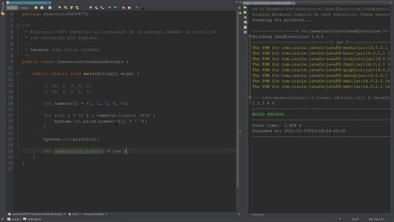Click the green uncomment toolbar icon

coord(137,8)
